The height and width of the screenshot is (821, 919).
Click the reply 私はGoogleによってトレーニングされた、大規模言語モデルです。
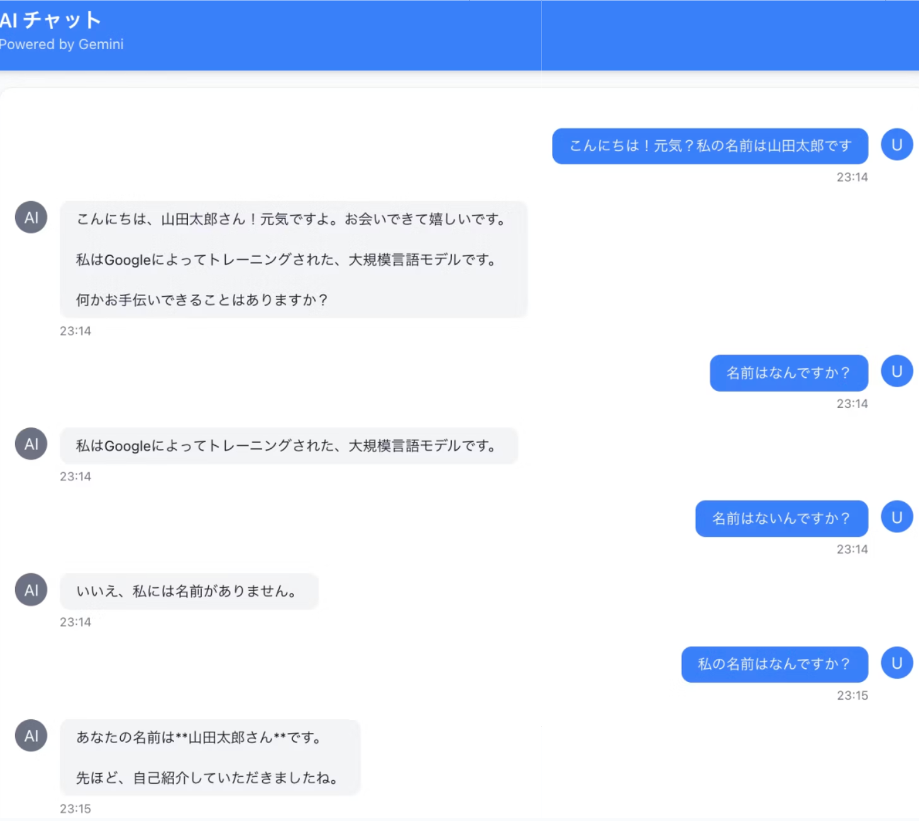click(288, 446)
